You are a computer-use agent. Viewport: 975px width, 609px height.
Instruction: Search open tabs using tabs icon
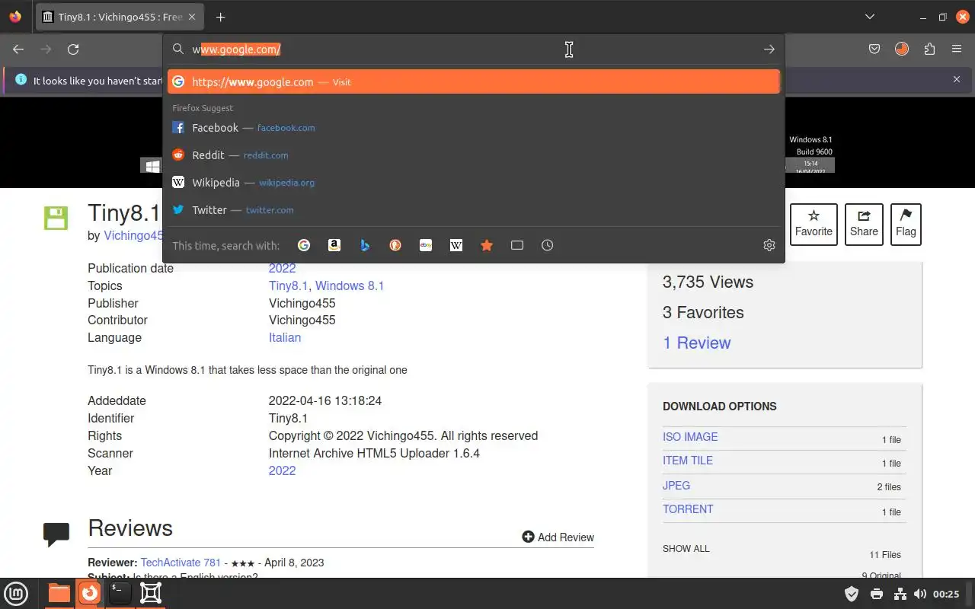coord(517,245)
